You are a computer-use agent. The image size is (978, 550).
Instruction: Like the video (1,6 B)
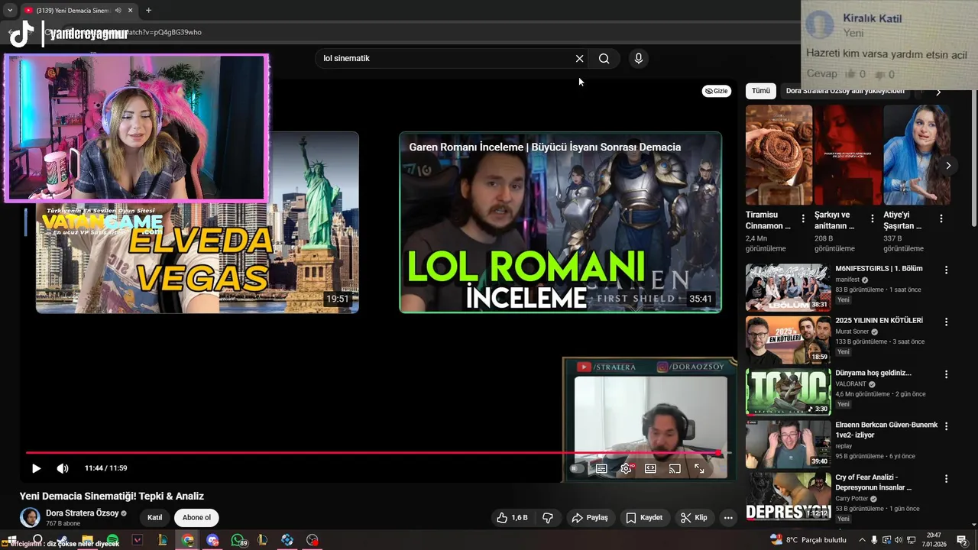click(x=512, y=517)
